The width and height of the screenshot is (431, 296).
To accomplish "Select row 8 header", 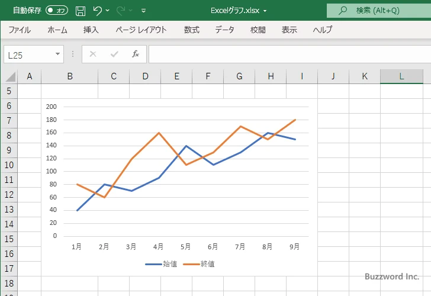I will [x=9, y=136].
